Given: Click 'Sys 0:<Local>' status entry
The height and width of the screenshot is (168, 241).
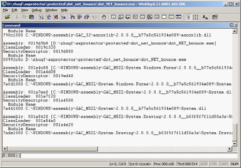Looking at the screenshot, I should (x=140, y=164).
